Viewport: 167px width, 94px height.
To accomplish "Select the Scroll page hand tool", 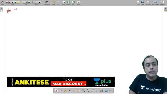I will (79, 91).
